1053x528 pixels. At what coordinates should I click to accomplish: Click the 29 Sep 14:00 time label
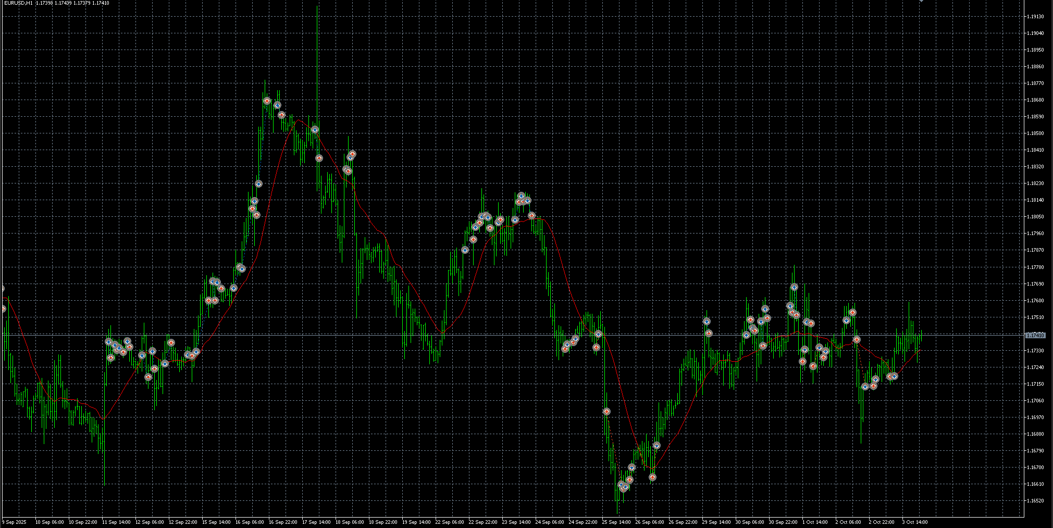716,522
